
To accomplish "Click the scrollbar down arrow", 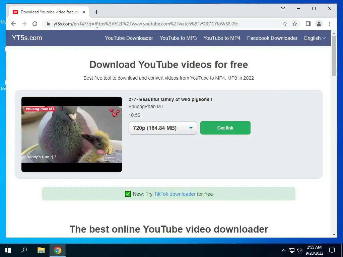I will (334, 235).
